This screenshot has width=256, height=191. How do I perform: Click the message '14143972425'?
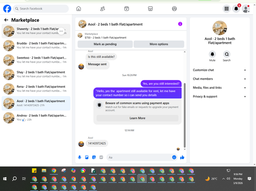pos(97,143)
